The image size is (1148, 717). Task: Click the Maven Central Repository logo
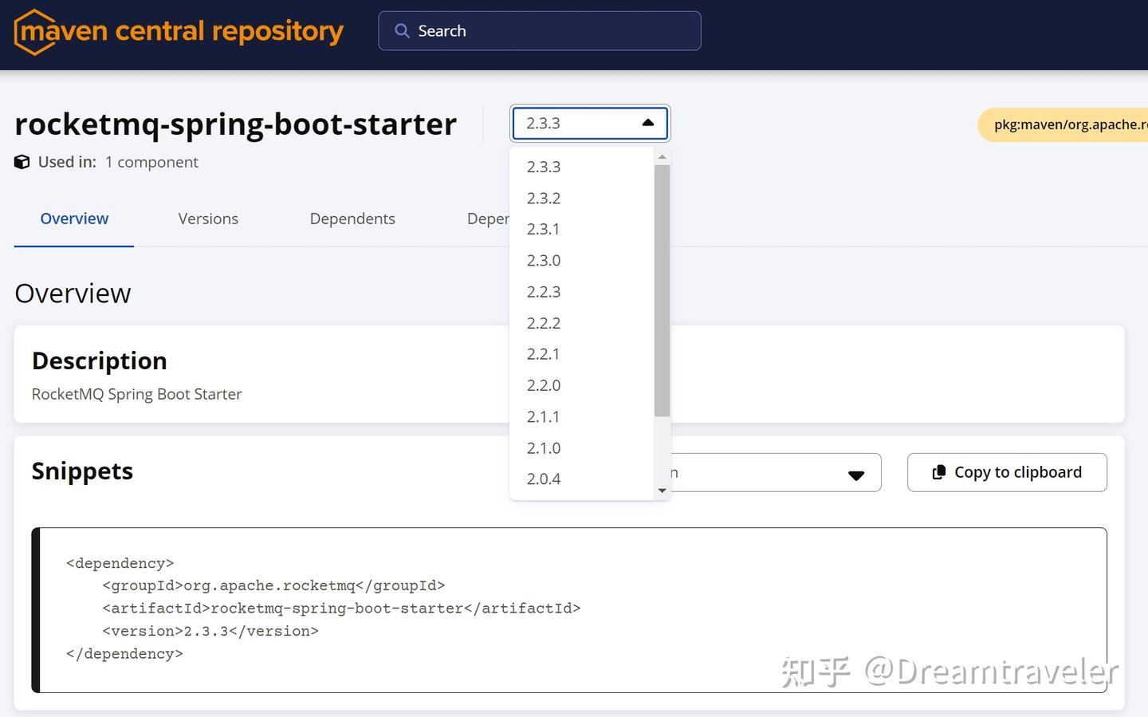(177, 31)
